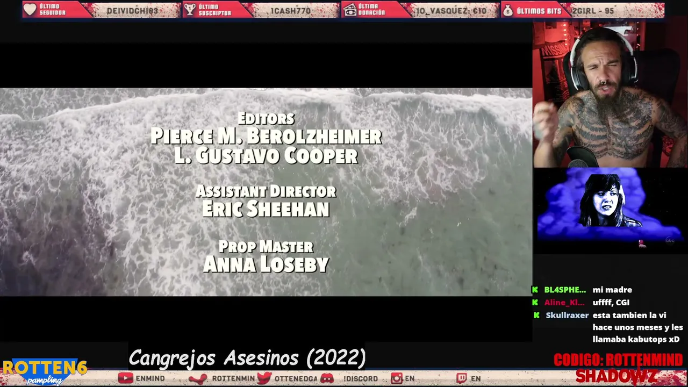Click the ROTTEN6 pampling logo
The width and height of the screenshot is (688, 387).
(x=45, y=372)
